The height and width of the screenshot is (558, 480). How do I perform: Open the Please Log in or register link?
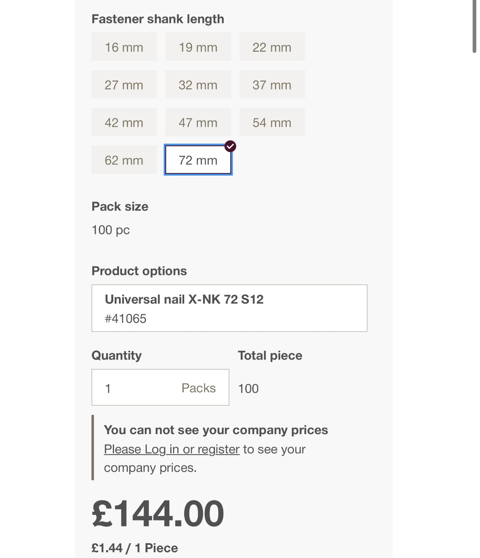pos(171,449)
